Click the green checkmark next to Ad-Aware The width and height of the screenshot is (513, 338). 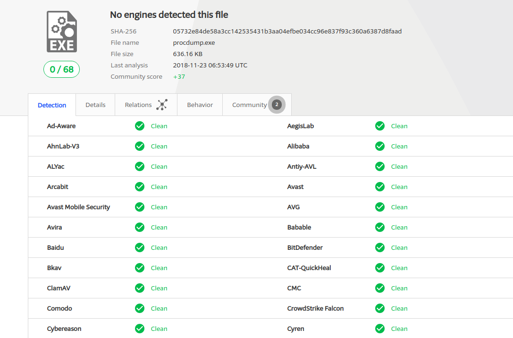140,126
